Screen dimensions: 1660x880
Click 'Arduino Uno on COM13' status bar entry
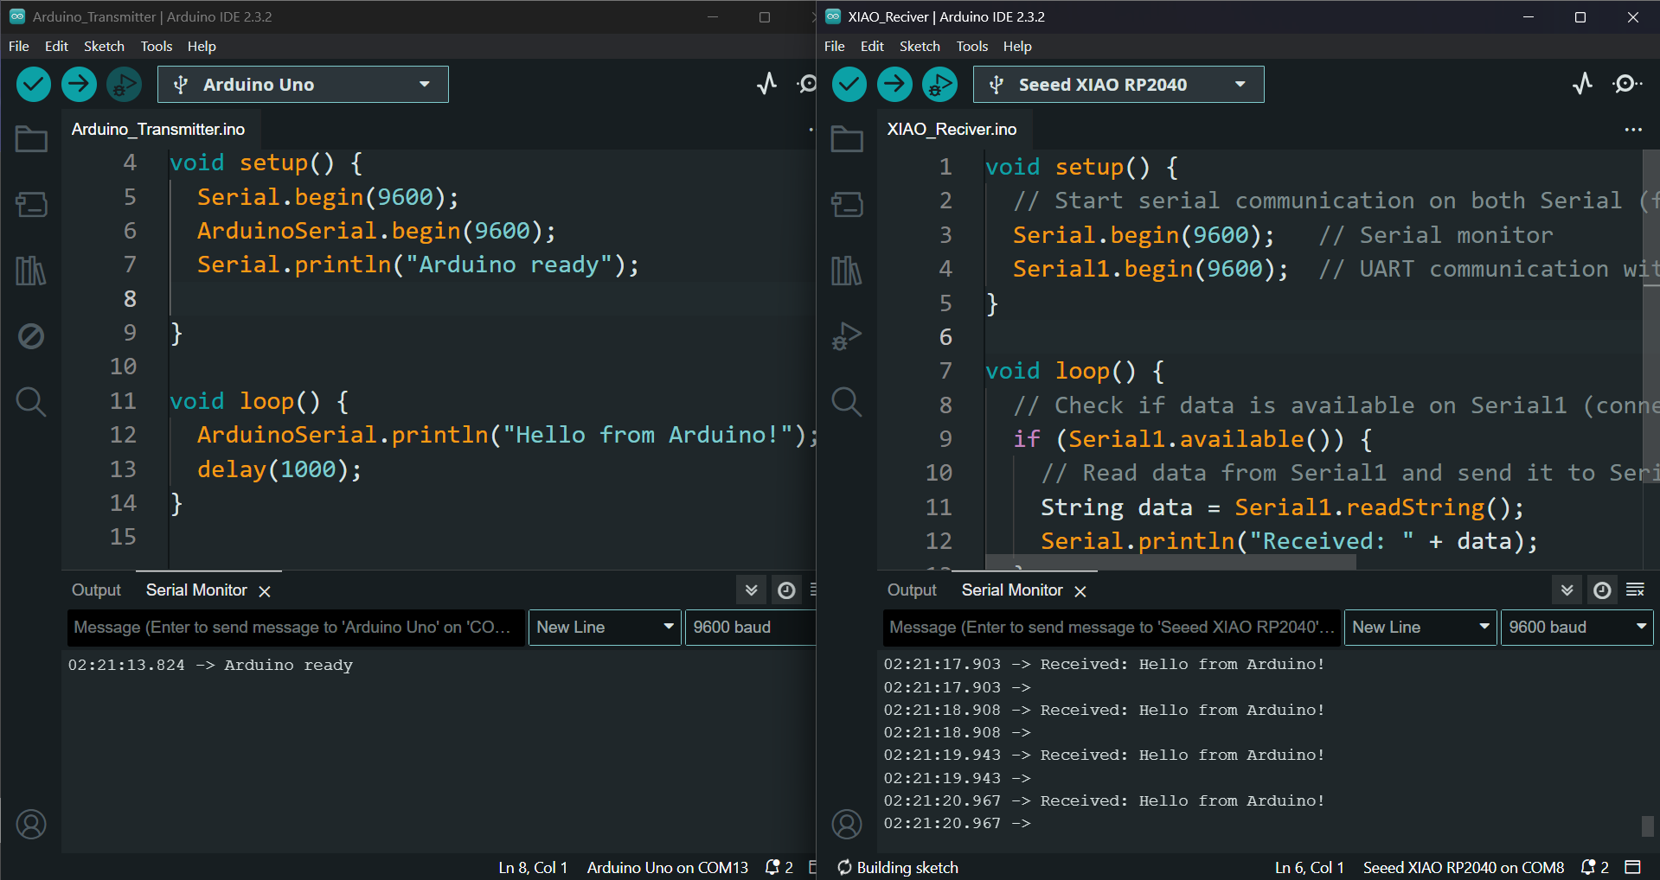[x=667, y=867]
